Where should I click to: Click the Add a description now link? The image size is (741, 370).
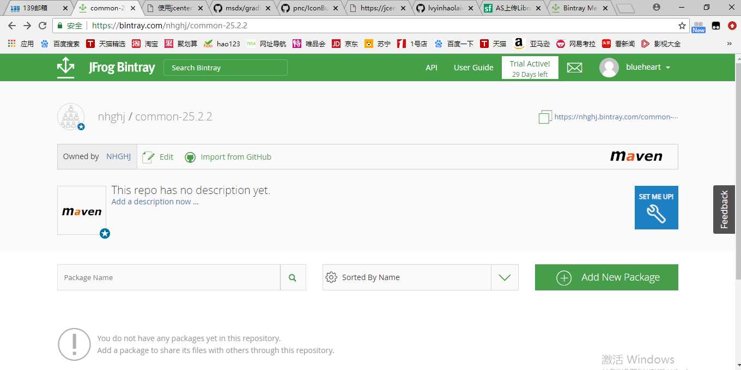point(155,202)
